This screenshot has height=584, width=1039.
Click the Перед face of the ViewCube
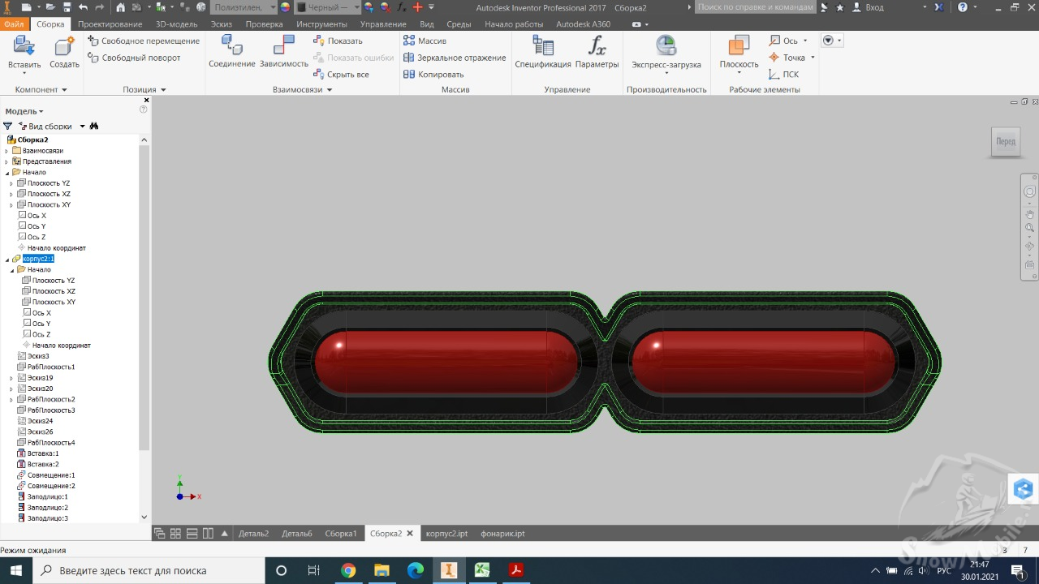(1006, 142)
